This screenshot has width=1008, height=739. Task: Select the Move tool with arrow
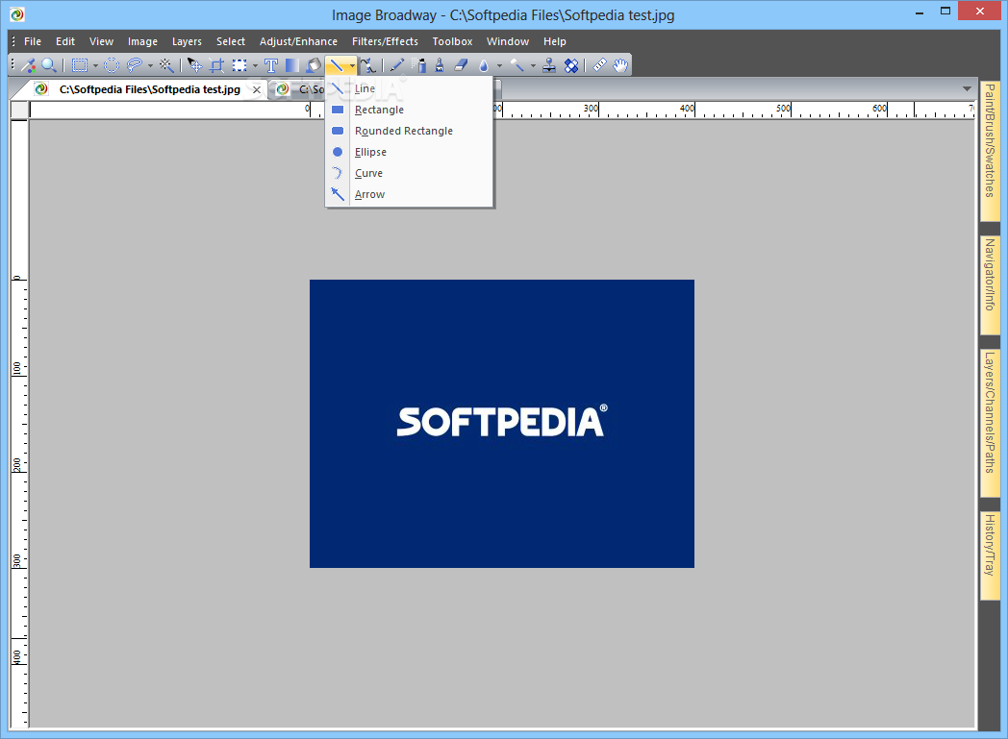point(195,64)
